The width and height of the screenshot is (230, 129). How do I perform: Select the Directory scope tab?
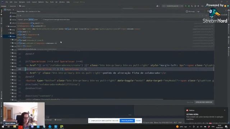point(31,19)
